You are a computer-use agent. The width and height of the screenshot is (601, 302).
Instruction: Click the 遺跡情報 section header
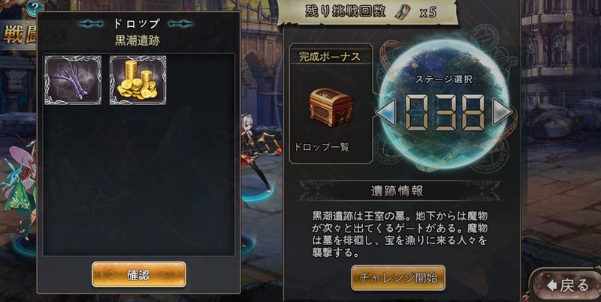(x=397, y=191)
